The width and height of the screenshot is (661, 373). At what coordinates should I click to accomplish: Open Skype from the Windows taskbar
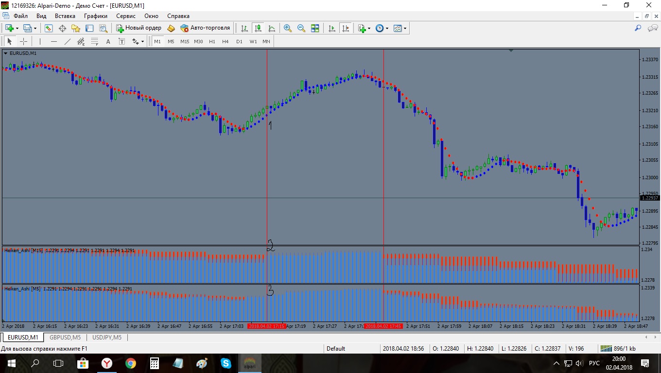[226, 363]
